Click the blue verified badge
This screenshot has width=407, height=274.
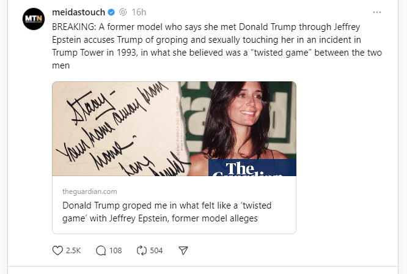point(111,12)
